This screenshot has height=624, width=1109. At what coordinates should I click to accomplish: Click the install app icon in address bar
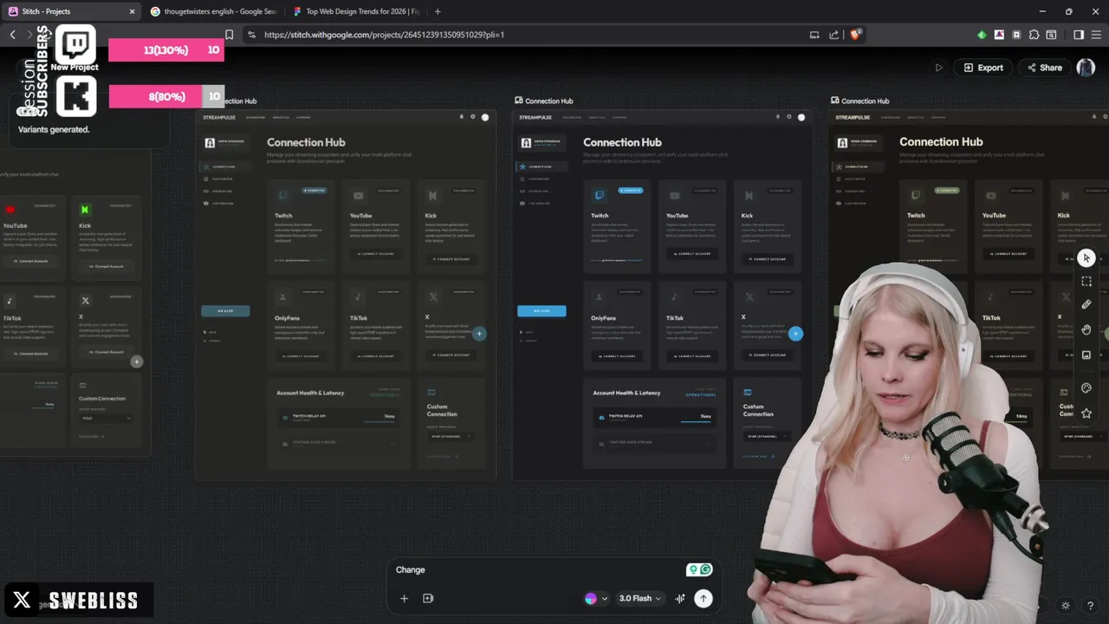point(814,35)
